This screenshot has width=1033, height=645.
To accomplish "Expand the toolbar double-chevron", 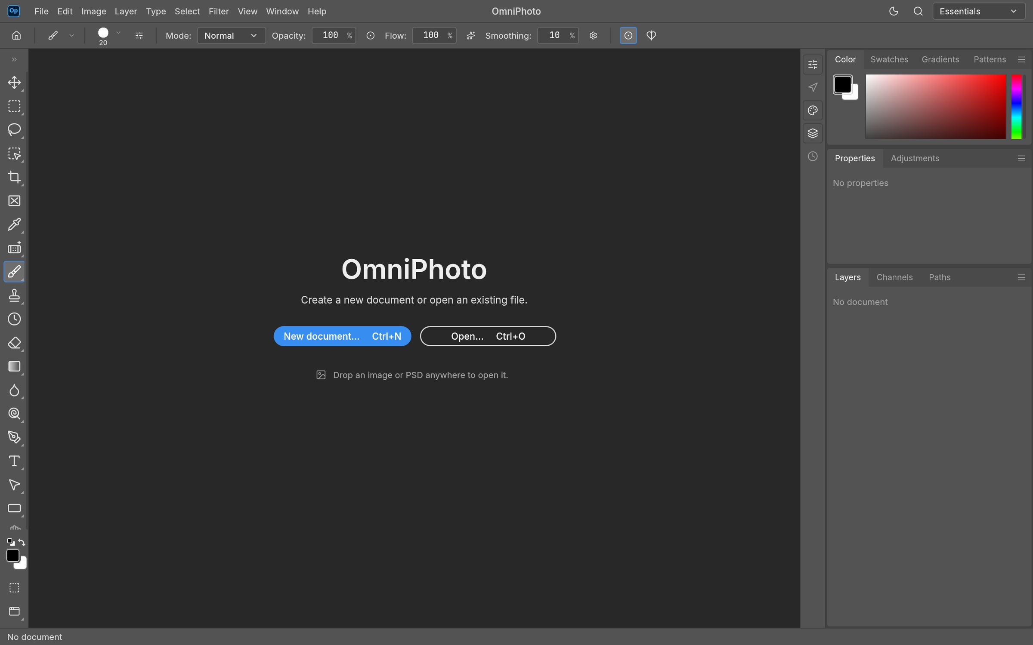I will click(14, 59).
